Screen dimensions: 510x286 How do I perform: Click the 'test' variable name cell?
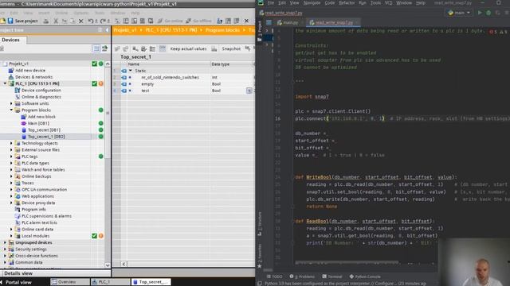coord(145,91)
